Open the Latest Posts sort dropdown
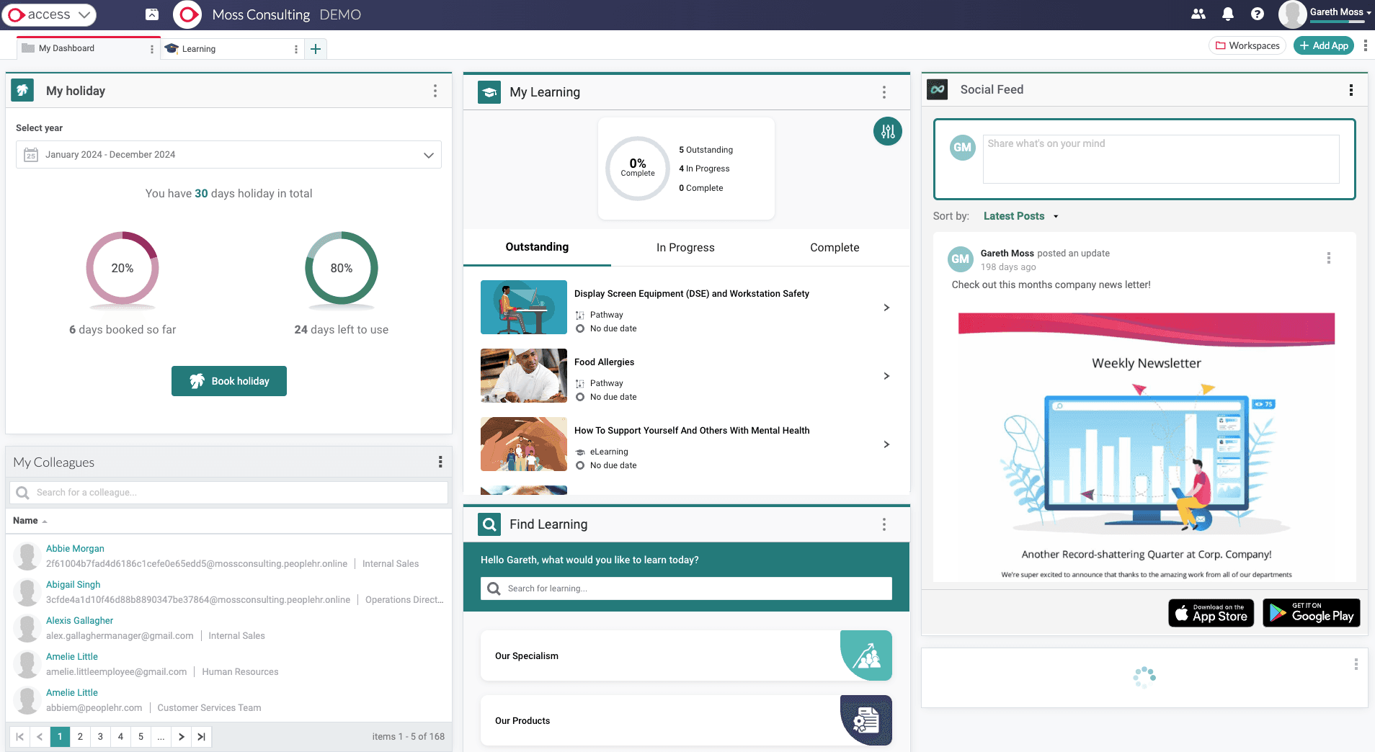This screenshot has width=1375, height=752. pyautogui.click(x=1020, y=216)
